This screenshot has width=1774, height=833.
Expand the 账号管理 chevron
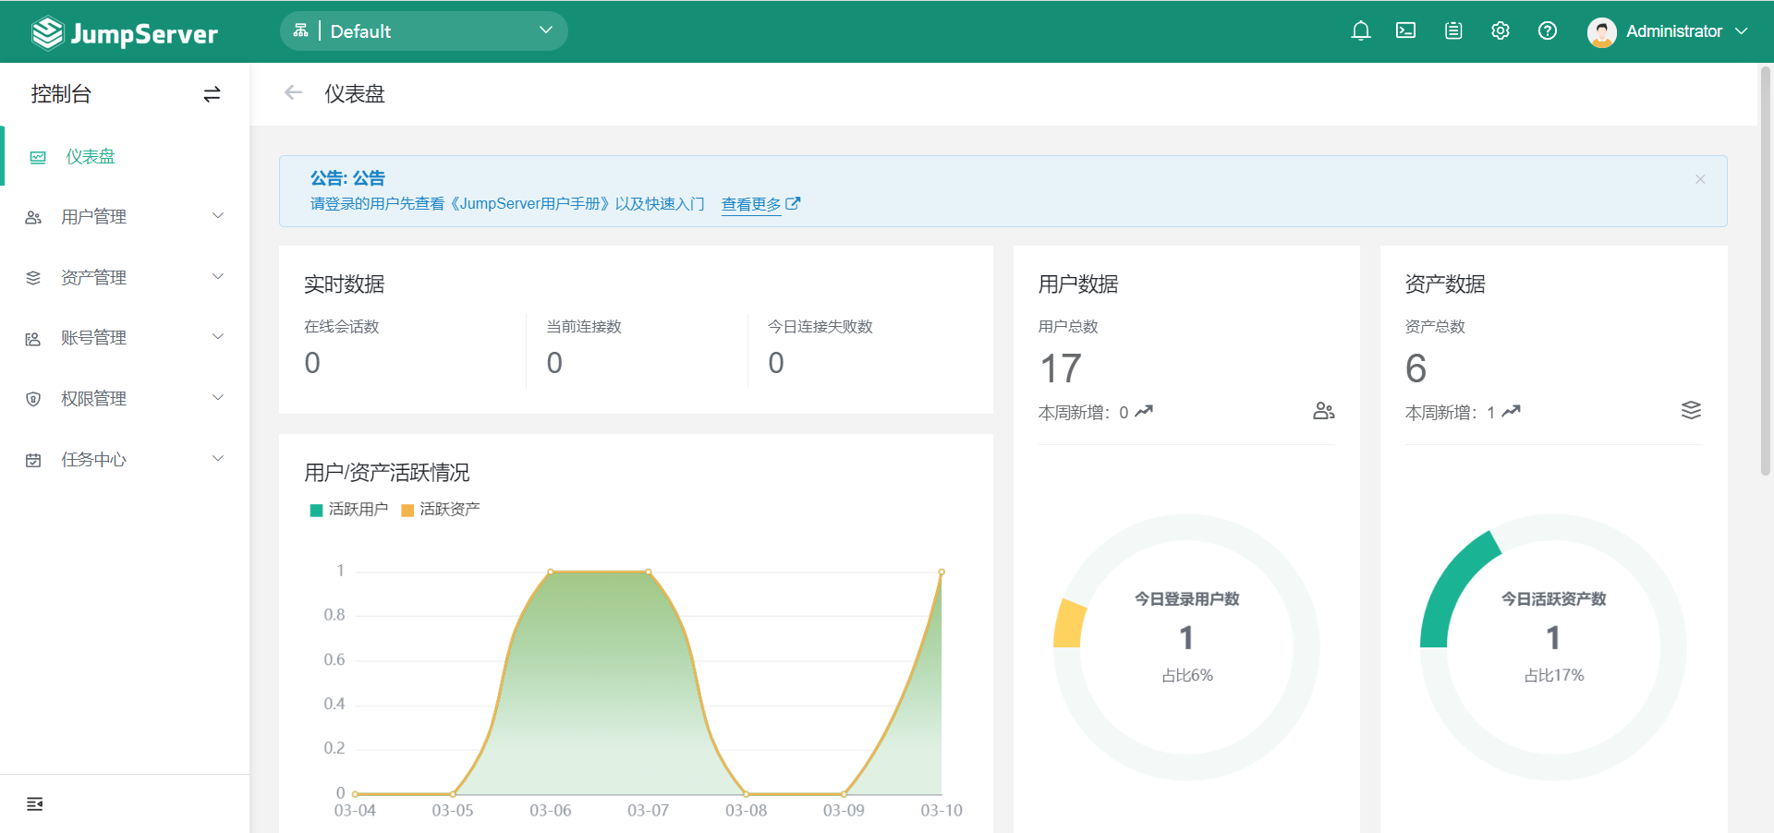point(218,337)
